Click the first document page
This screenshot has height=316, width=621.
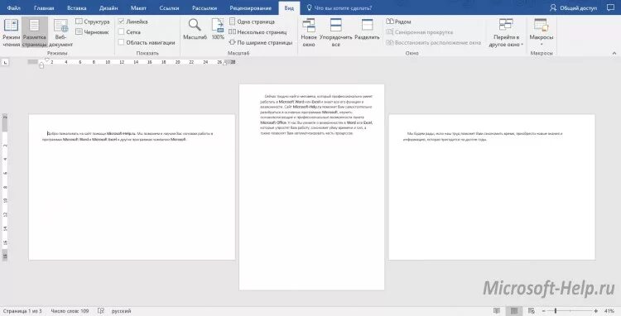point(132,187)
